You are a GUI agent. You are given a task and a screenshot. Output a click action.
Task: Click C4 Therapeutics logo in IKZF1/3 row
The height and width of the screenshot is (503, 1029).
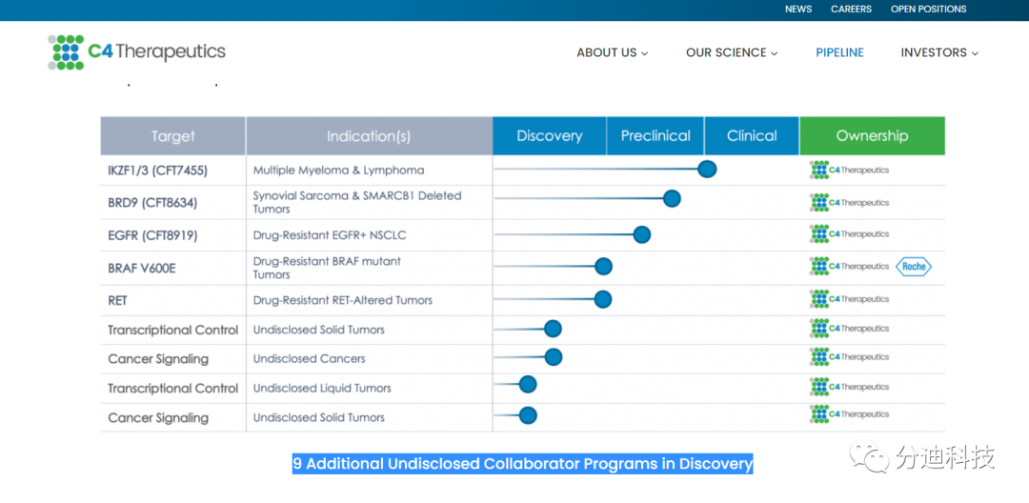850,170
